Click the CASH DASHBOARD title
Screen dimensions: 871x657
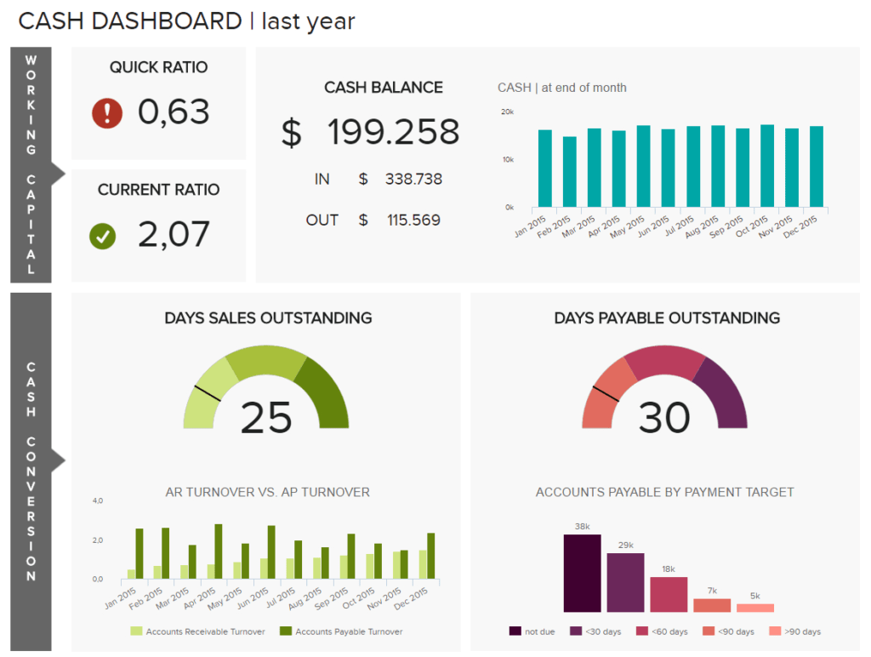coord(128,20)
